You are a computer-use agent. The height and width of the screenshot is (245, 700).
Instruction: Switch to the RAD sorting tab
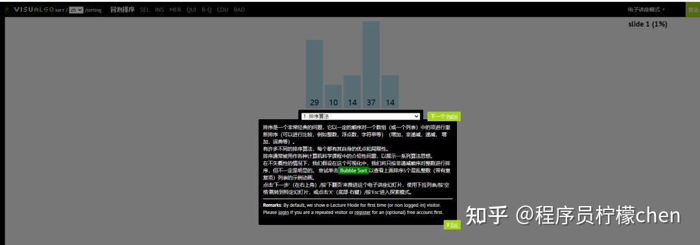point(239,9)
